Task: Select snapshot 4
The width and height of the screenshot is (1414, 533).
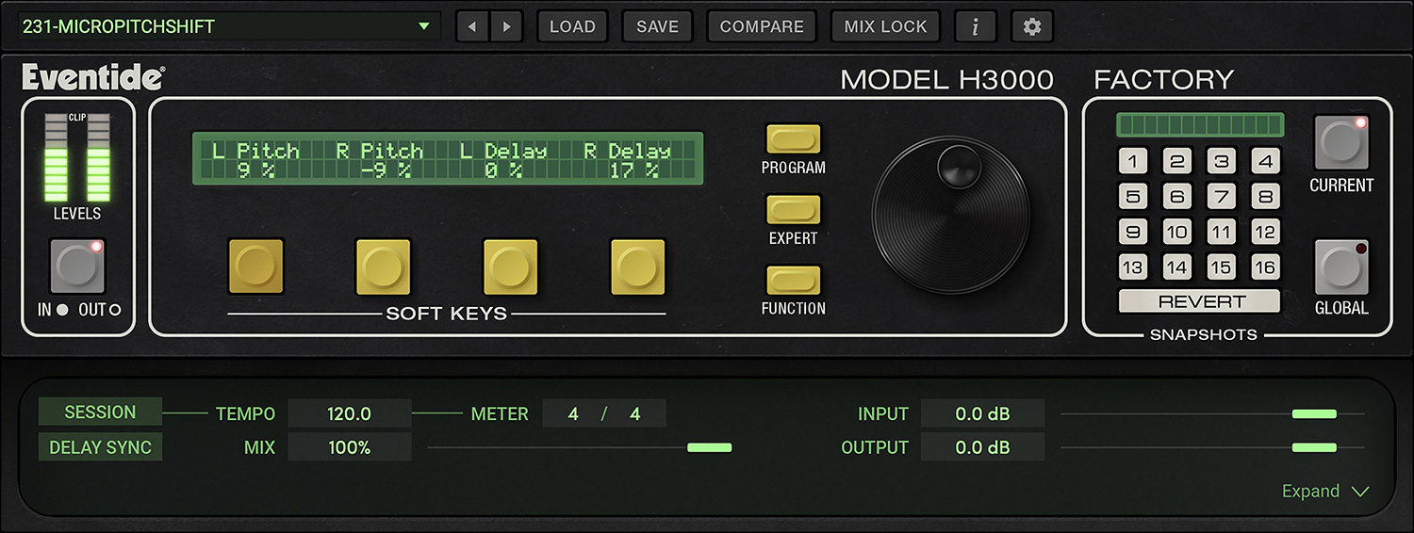Action: 1265,162
